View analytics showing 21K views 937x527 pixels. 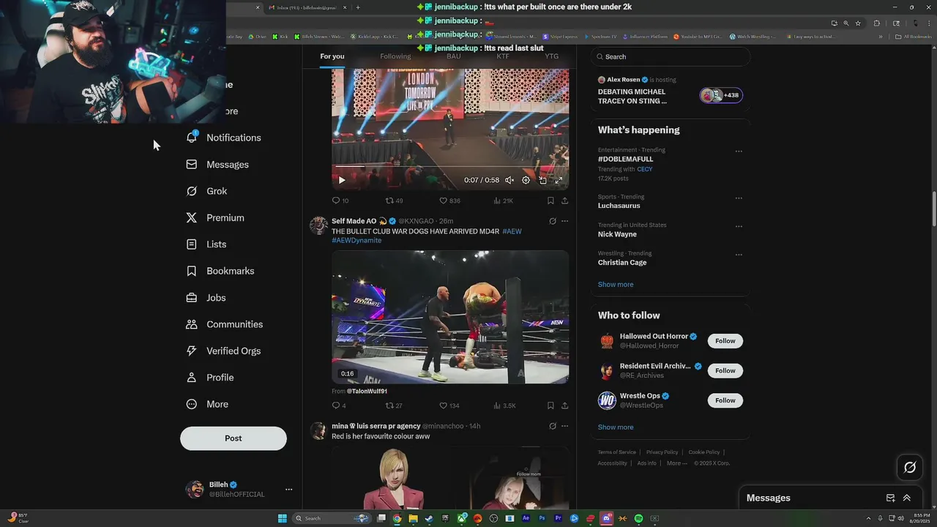[503, 201]
